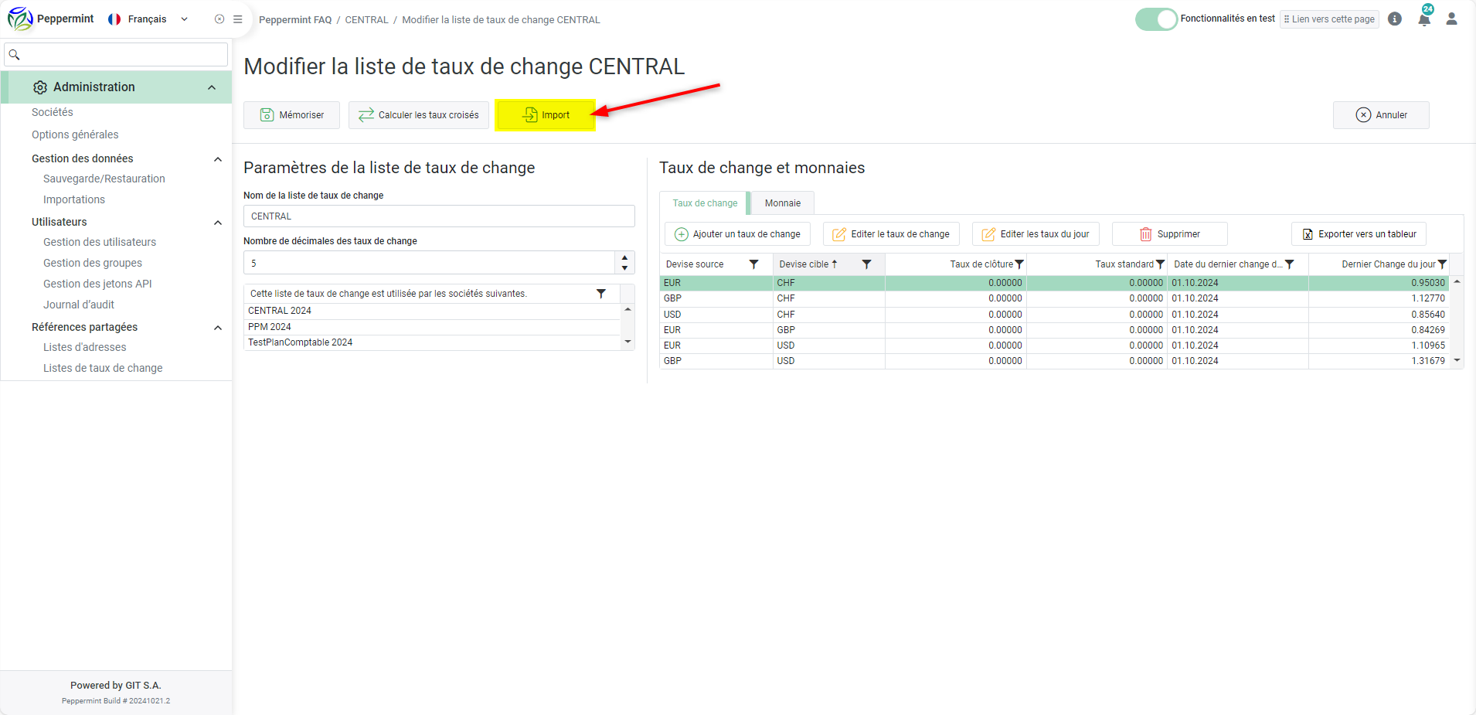Click the Peppermint logo icon
Image resolution: width=1476 pixels, height=715 pixels.
coord(20,19)
